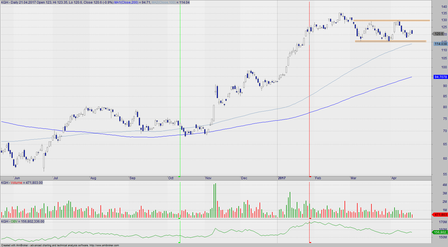The width and height of the screenshot is (448, 247).
Task: Select the lower tan support line near 115
Action: (x=390, y=41)
